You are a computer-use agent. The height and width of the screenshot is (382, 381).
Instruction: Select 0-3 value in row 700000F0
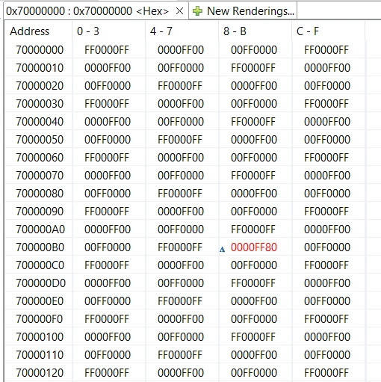tap(107, 319)
